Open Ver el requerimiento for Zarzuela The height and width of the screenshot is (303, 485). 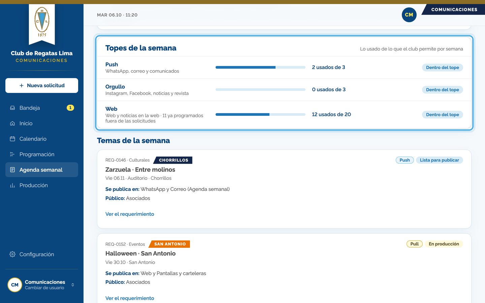(130, 214)
